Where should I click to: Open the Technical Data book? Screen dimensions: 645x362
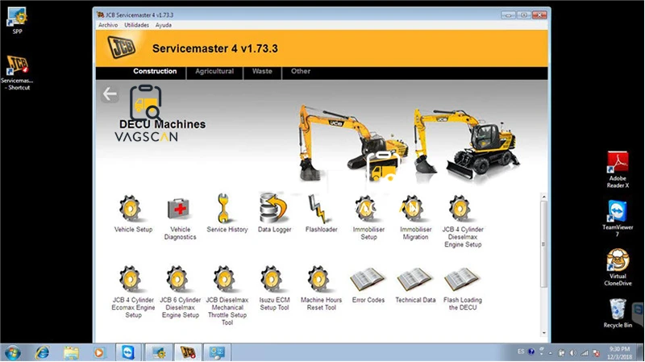[415, 285]
